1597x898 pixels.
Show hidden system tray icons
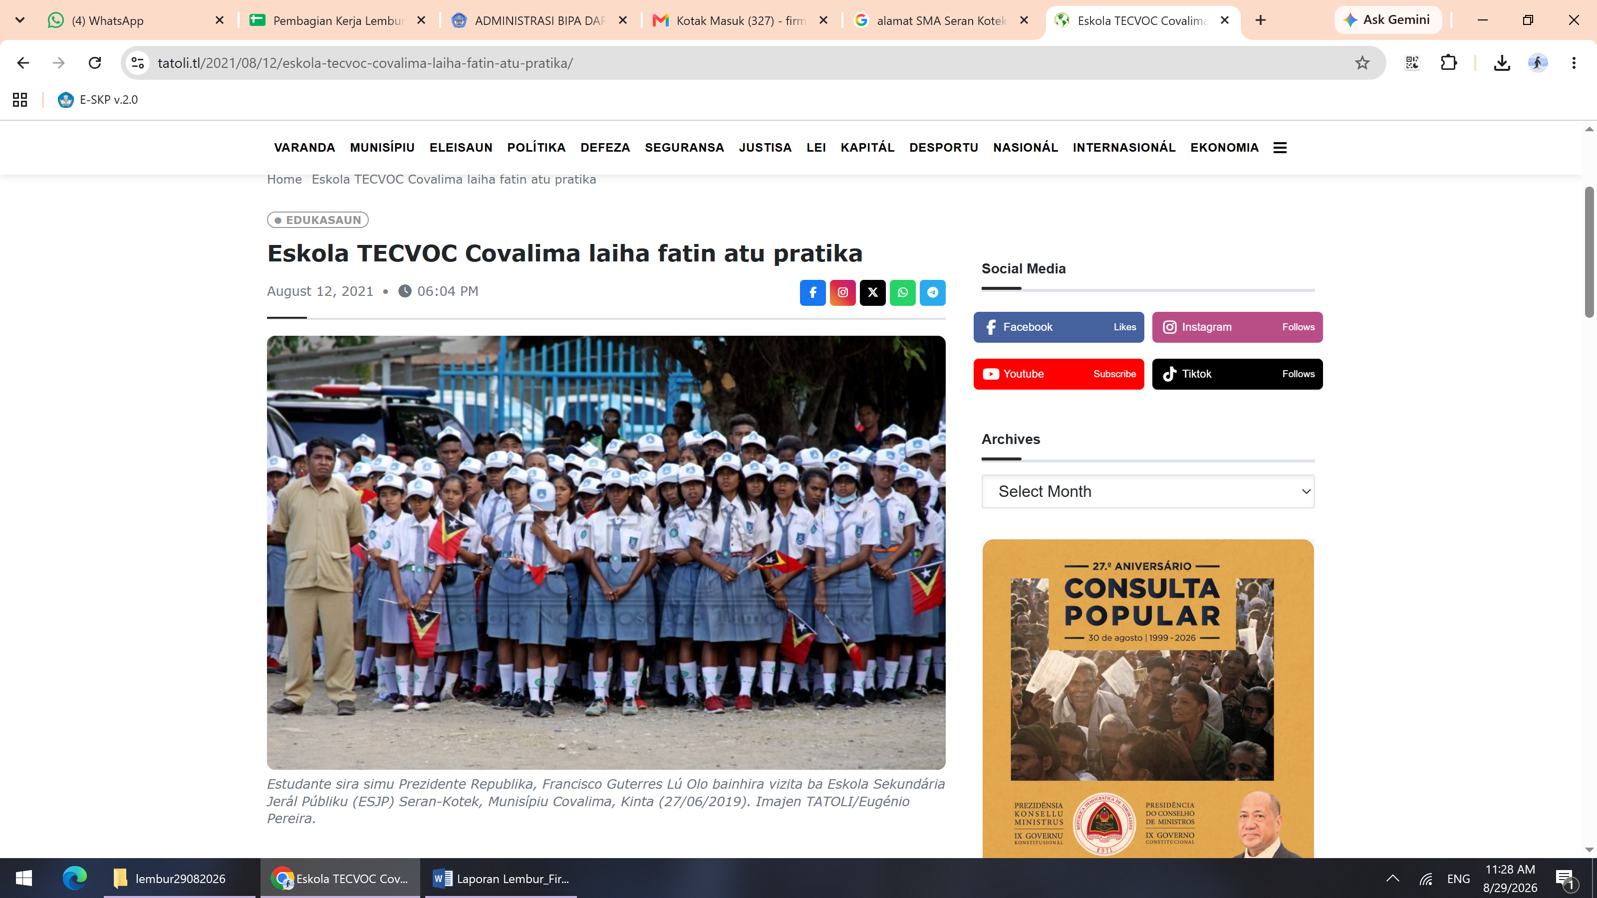1392,878
